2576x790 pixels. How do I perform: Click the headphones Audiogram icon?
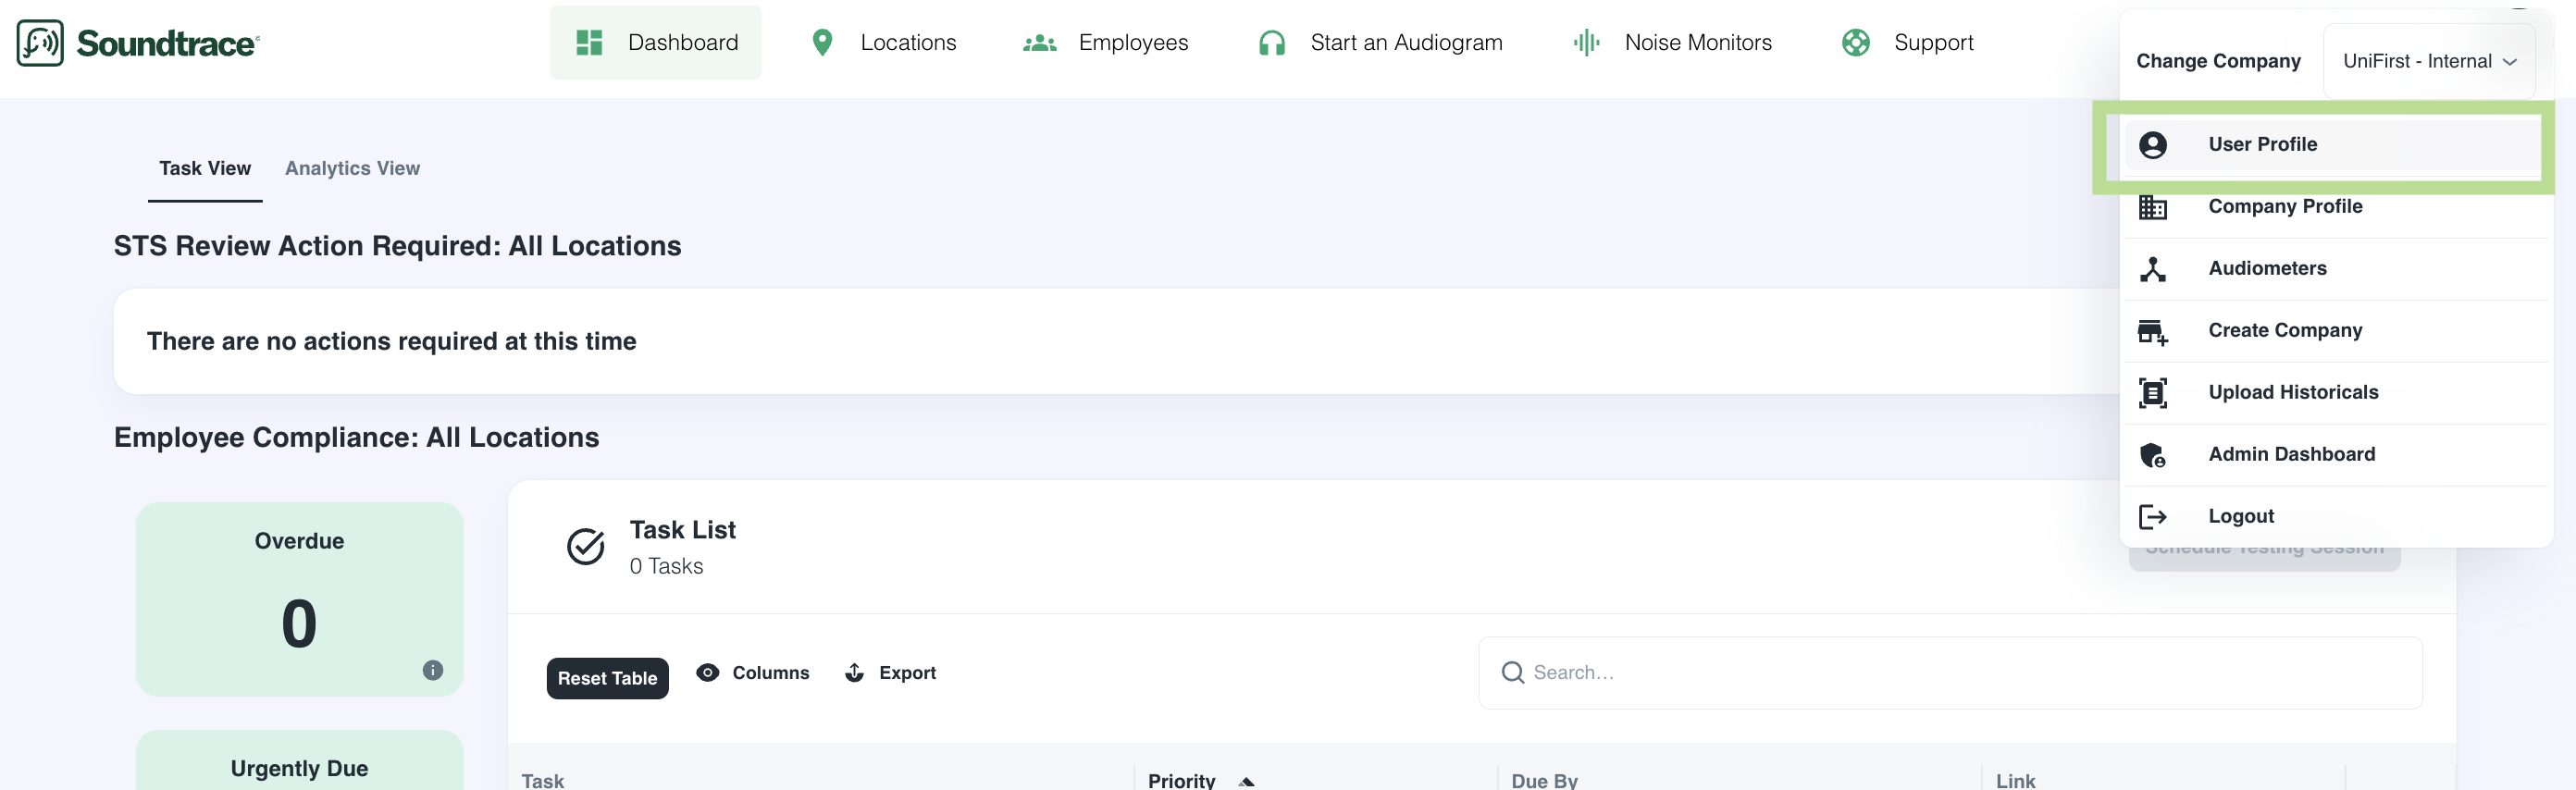pyautogui.click(x=1272, y=43)
